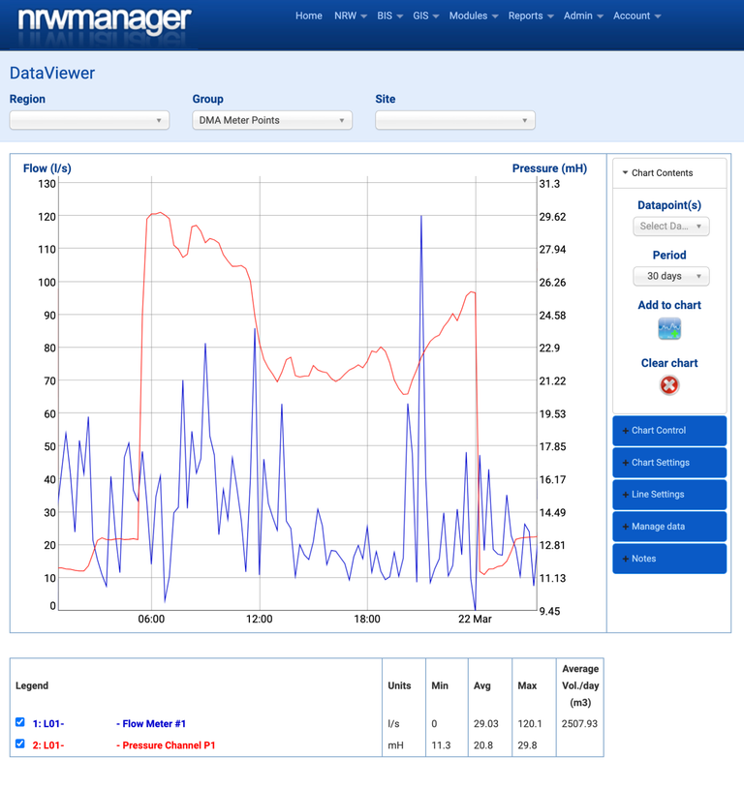Expand the Notes section

[668, 559]
